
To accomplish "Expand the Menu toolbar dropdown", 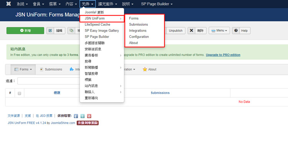I will point(219,30).
